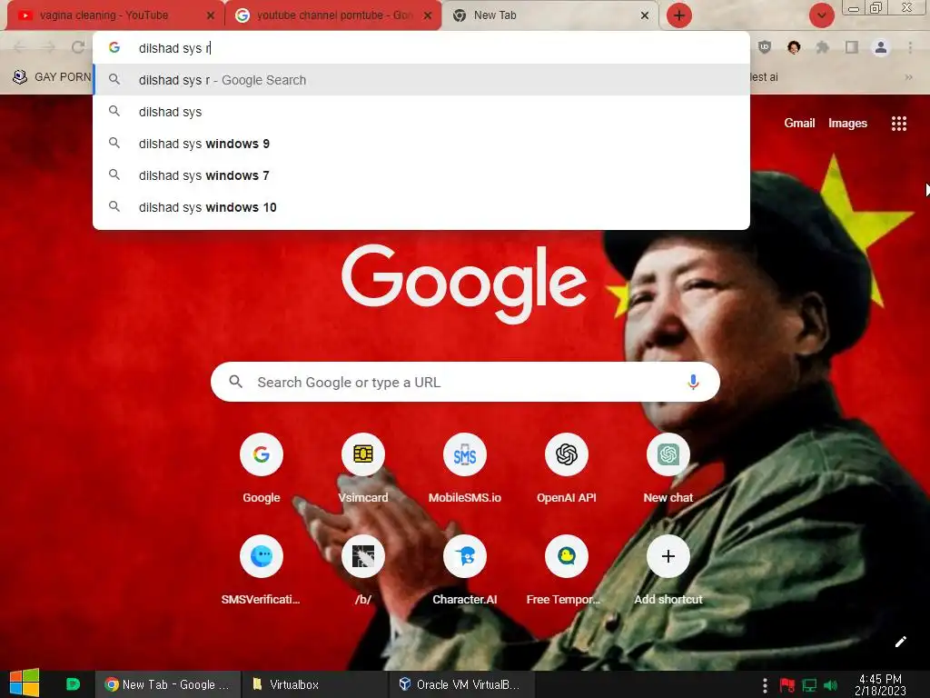This screenshot has height=698, width=930.
Task: Toggle the browser side panel icon
Action: click(x=852, y=47)
